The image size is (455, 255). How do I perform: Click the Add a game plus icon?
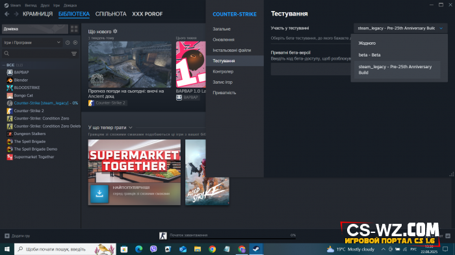pos(7,236)
